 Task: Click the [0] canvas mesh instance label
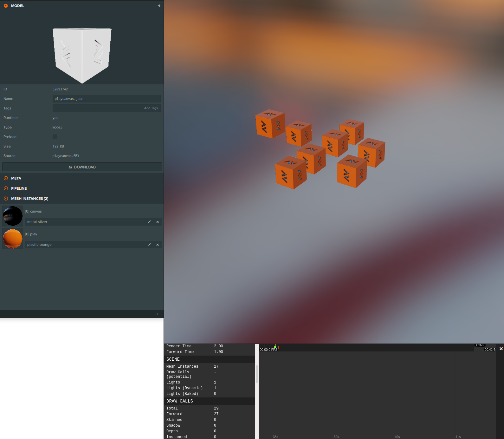click(x=33, y=211)
